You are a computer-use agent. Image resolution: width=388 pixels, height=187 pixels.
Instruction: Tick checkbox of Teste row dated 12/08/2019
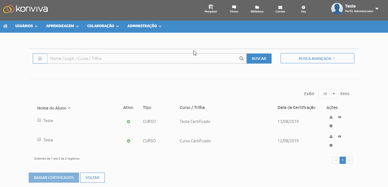(39, 139)
